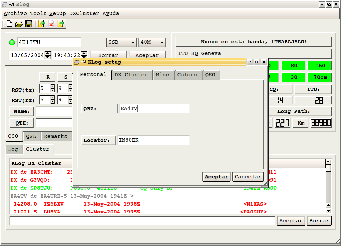Click the date field 13/05/2004

tap(27, 55)
